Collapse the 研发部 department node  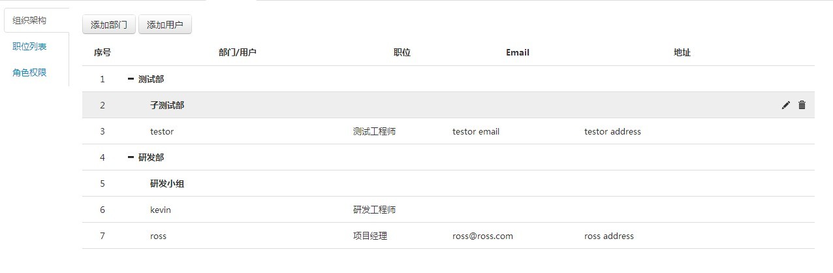131,157
